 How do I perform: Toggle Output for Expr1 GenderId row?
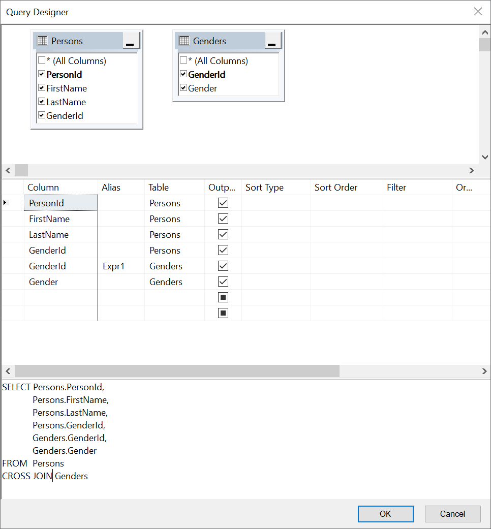(x=223, y=266)
